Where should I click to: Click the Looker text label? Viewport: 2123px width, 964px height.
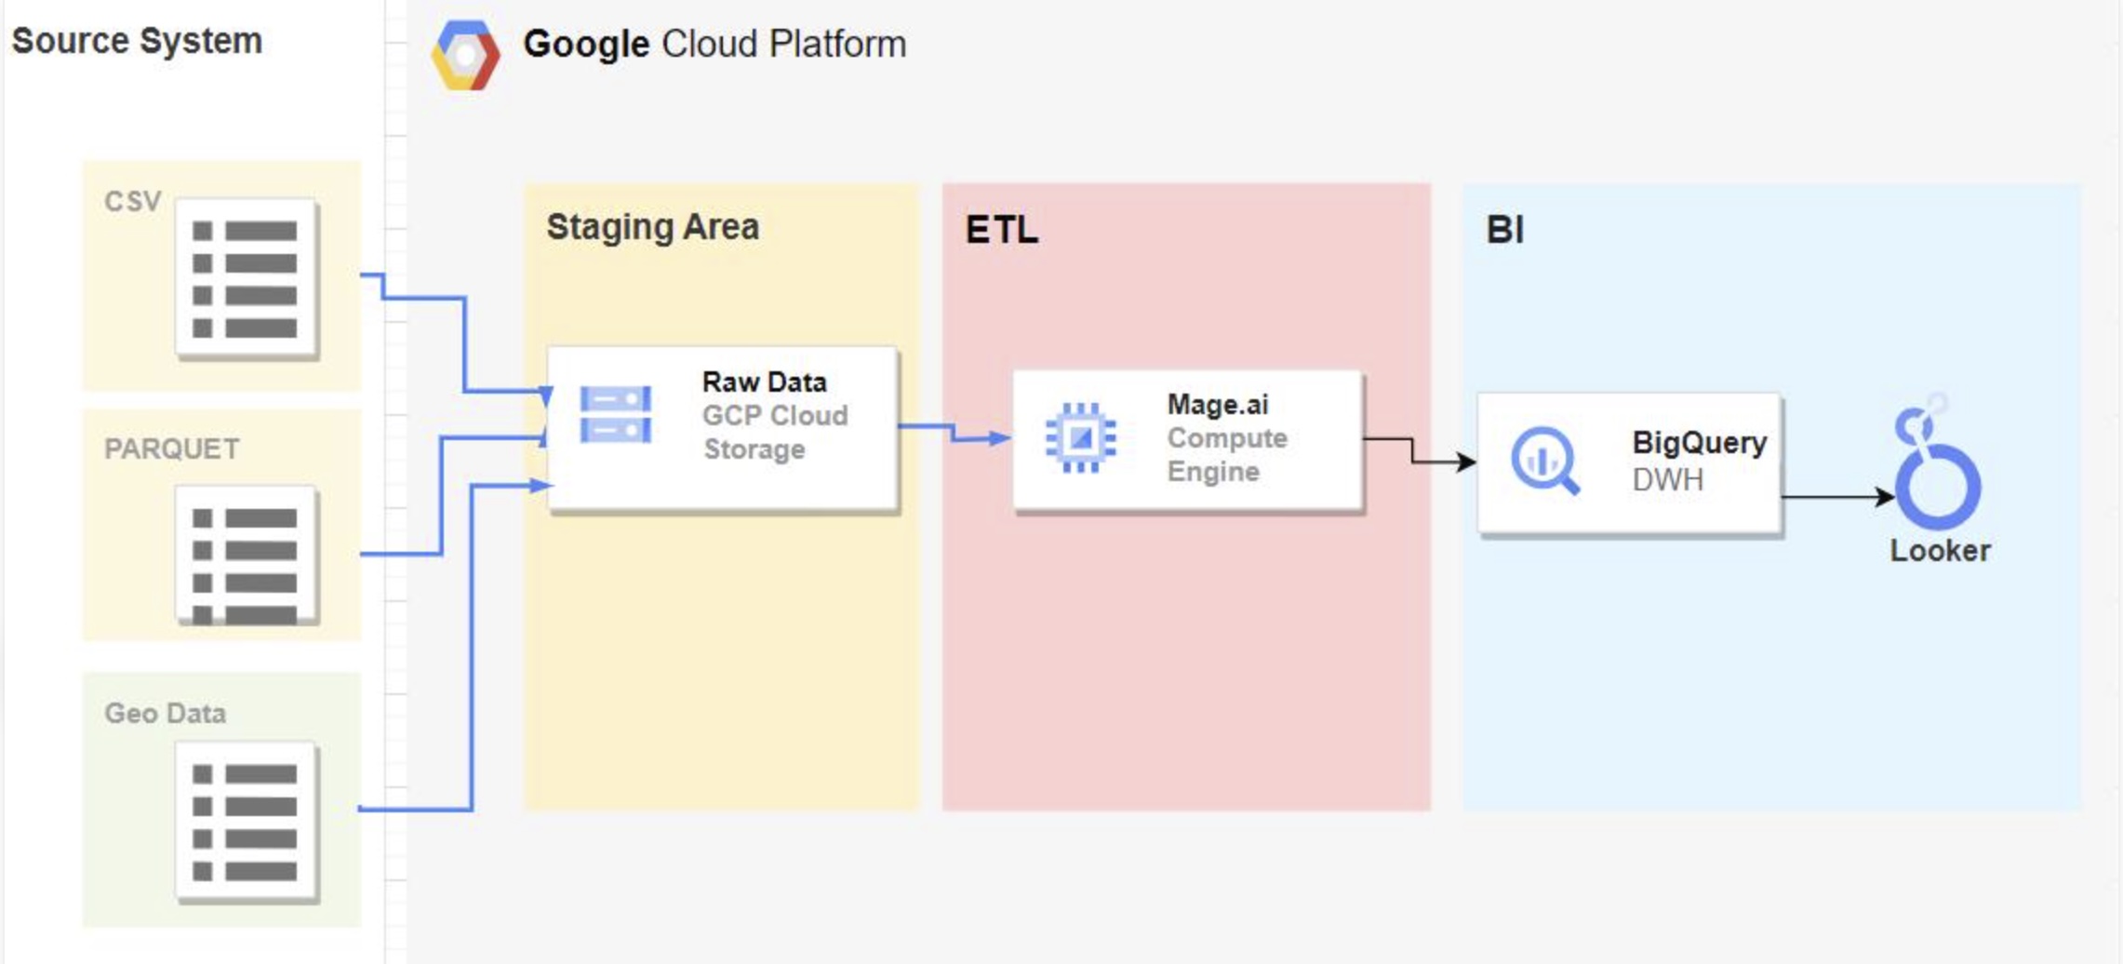1940,550
